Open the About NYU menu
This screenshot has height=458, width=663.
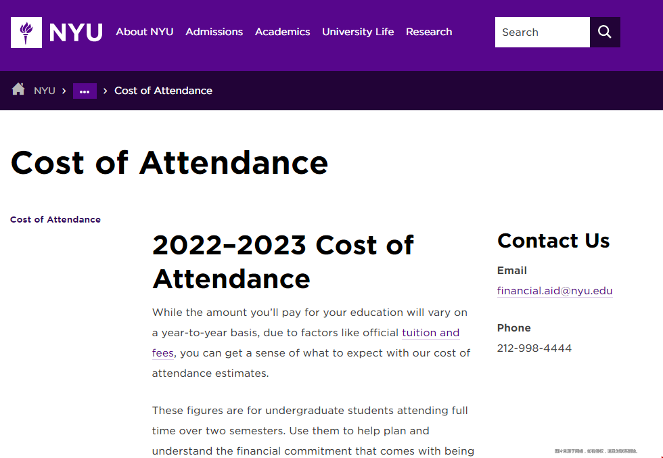click(x=145, y=32)
